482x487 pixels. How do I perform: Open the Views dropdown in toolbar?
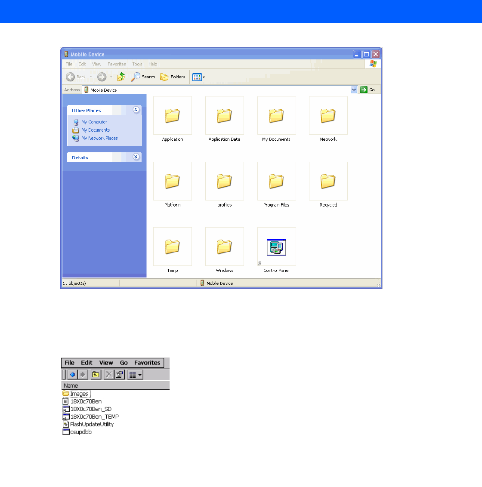click(198, 77)
